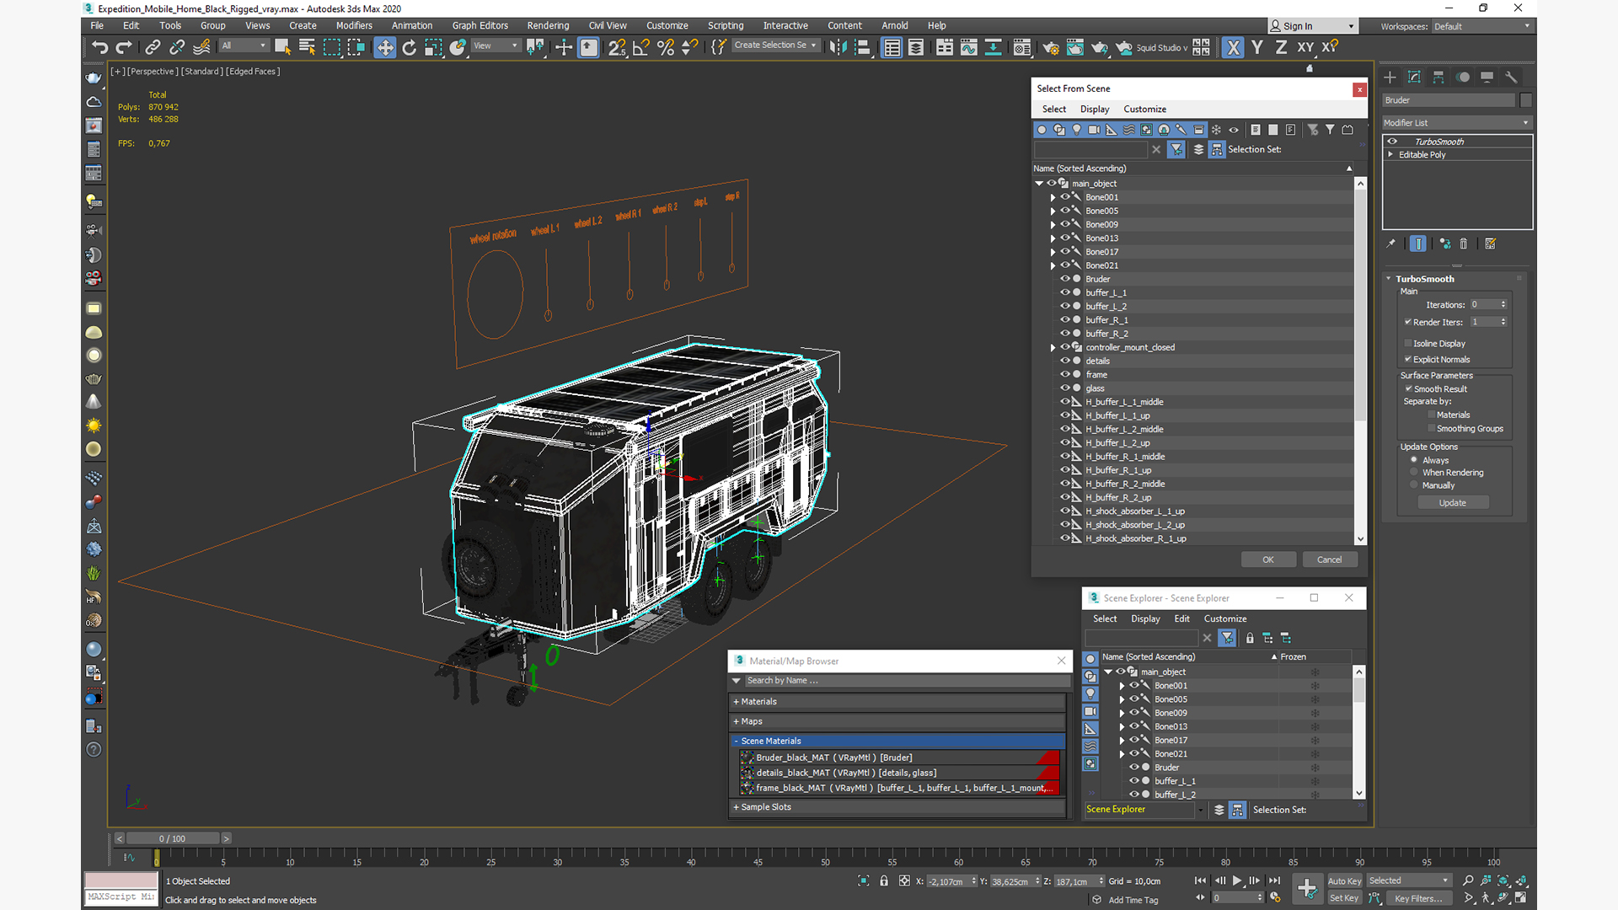1618x910 pixels.
Task: Toggle Display Cameras filter in Select From Scene
Action: tap(1094, 130)
